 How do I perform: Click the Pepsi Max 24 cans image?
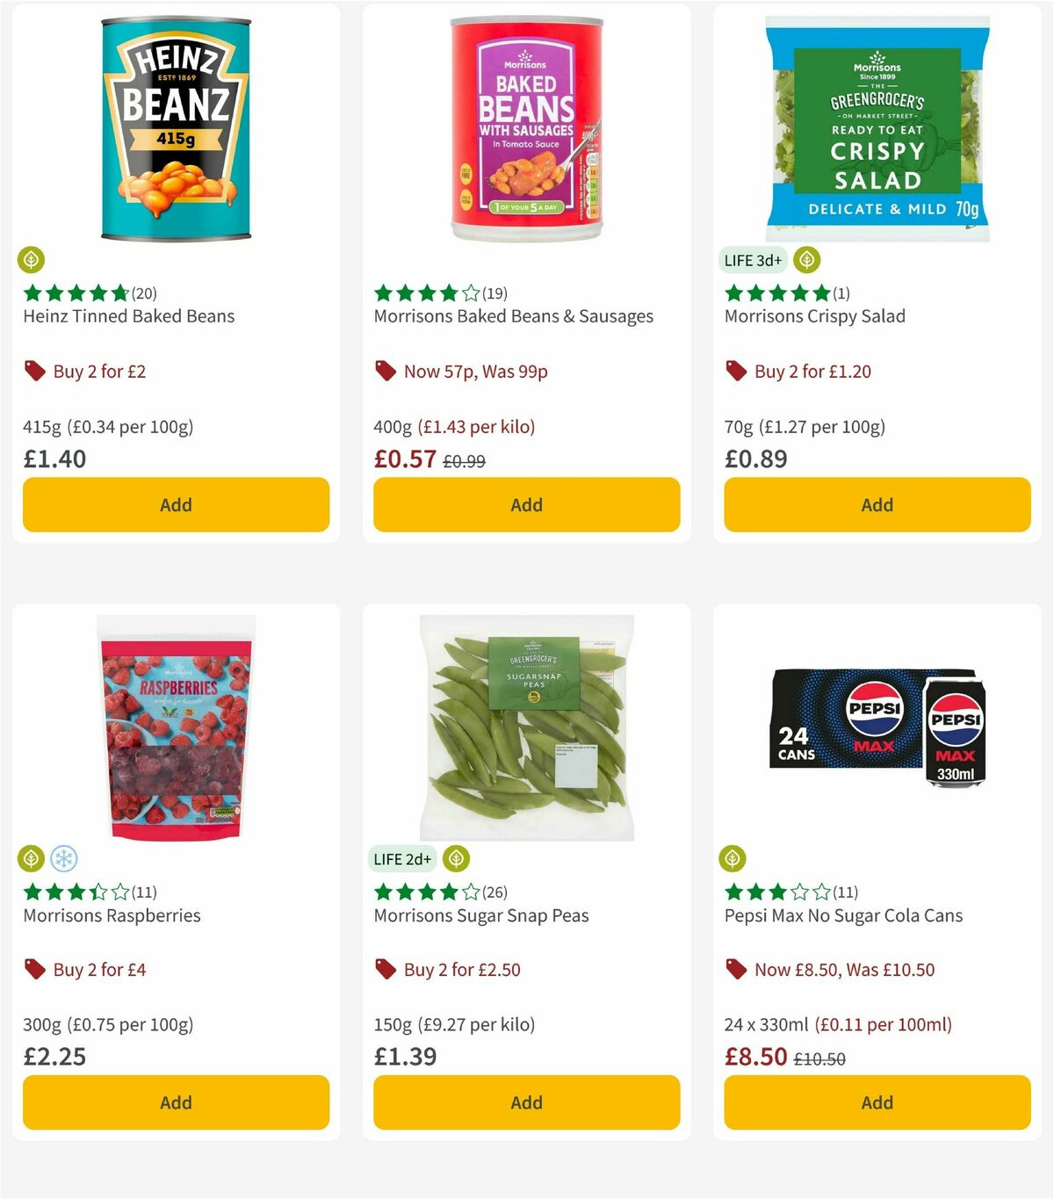[877, 742]
